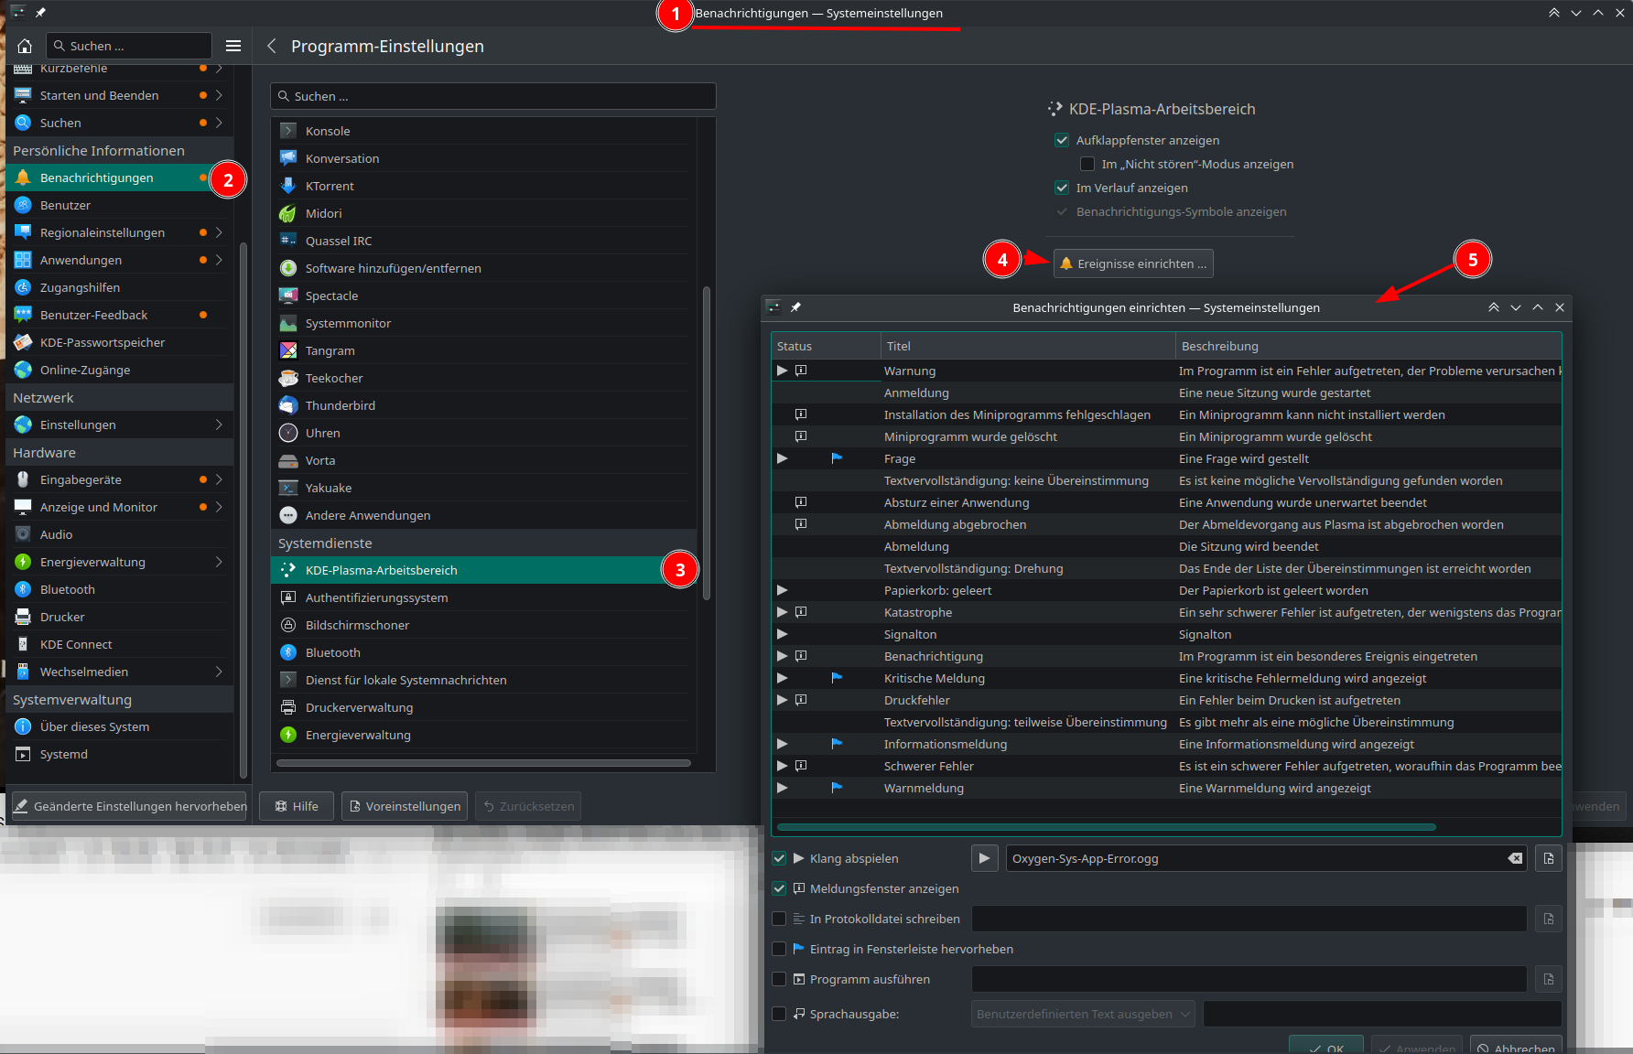
Task: Uncheck Meldungsfenster anzeigen
Action: [x=779, y=888]
